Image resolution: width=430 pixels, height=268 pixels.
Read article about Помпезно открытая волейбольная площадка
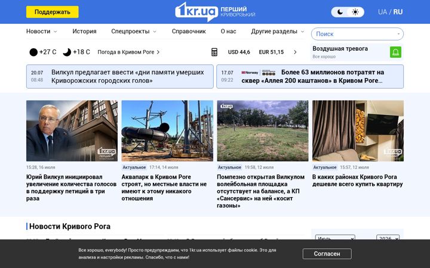coord(260,191)
